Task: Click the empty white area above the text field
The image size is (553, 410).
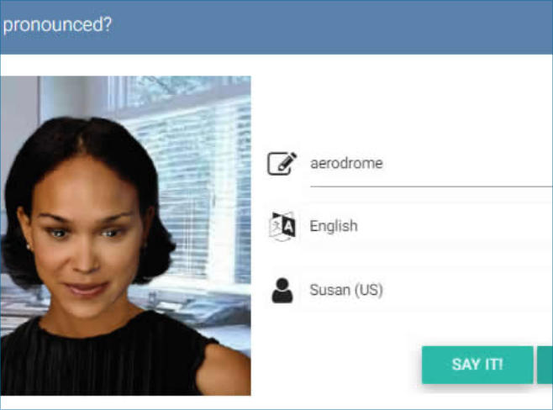Action: pos(402,106)
